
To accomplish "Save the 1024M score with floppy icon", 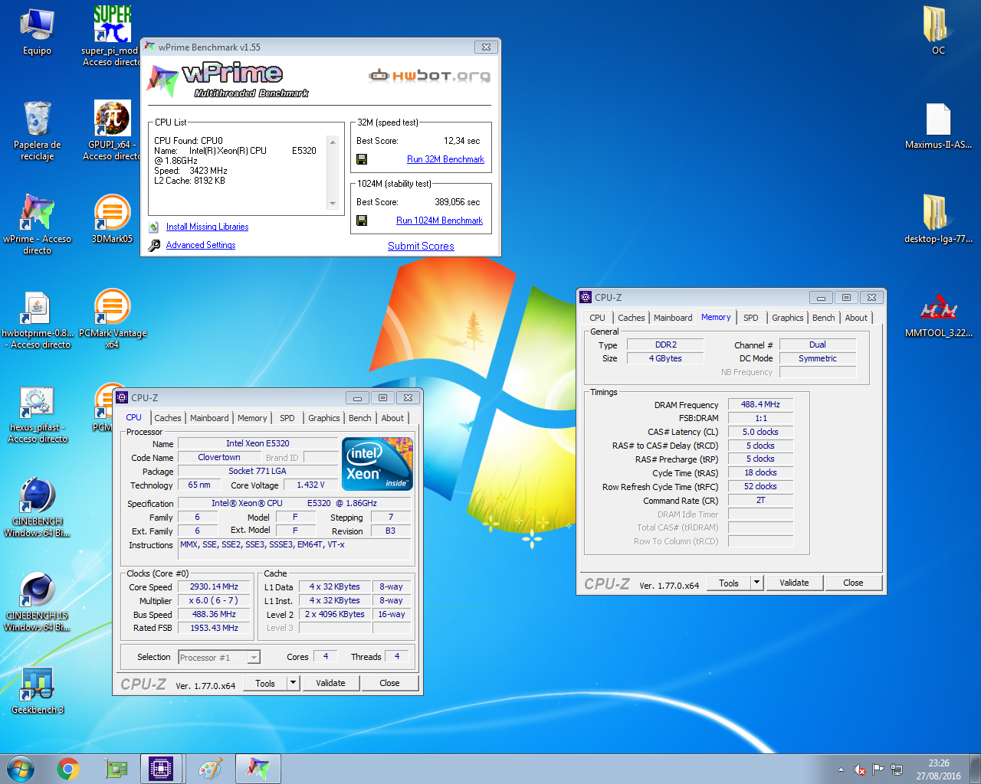I will pos(362,220).
